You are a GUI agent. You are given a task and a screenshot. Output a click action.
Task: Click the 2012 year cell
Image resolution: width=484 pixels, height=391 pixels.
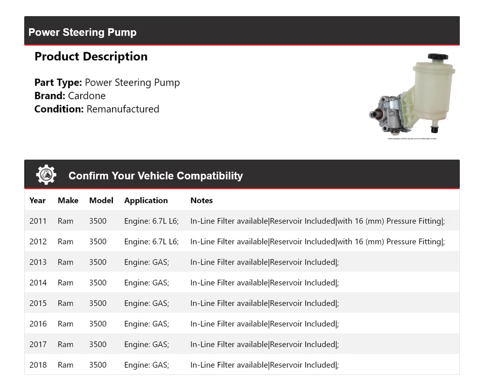coord(38,241)
